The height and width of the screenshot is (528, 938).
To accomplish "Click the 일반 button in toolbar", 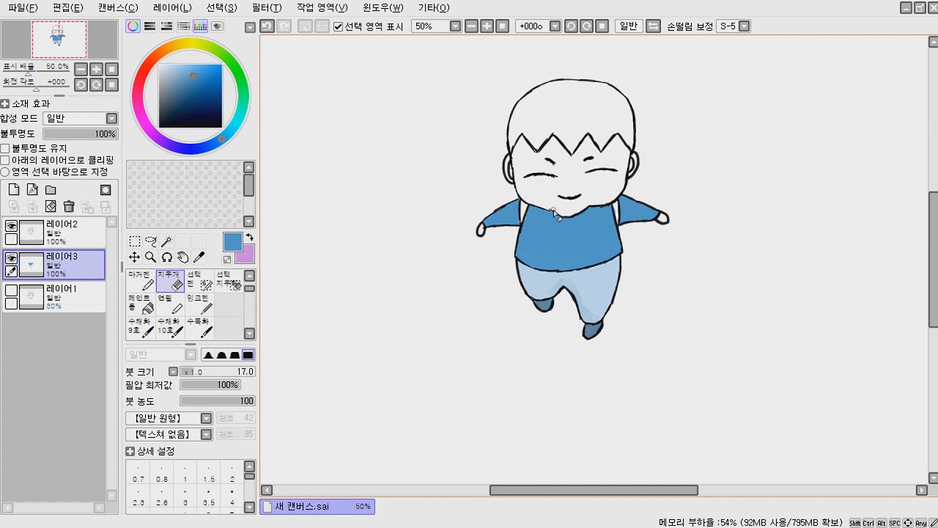I will (628, 26).
